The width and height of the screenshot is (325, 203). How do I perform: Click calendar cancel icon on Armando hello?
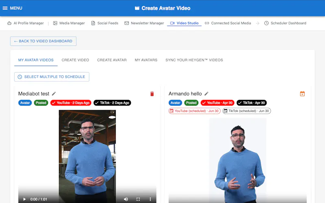click(302, 94)
